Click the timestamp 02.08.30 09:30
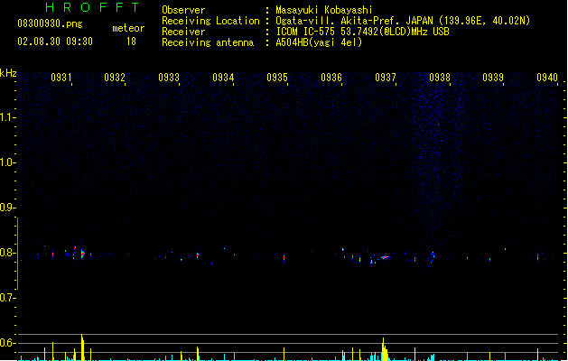 [55, 42]
